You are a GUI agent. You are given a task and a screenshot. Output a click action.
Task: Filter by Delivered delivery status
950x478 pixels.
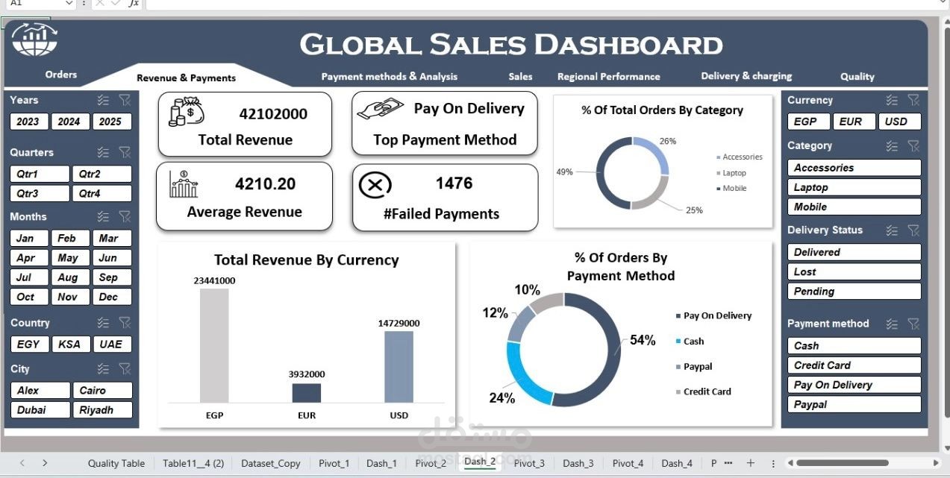854,252
